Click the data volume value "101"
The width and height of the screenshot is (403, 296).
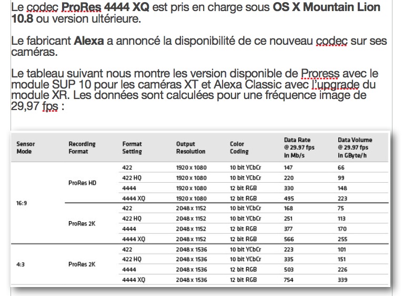coord(342,250)
